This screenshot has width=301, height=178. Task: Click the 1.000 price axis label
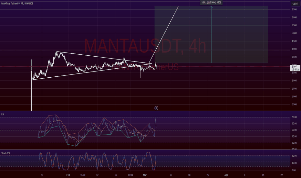[294, 96]
